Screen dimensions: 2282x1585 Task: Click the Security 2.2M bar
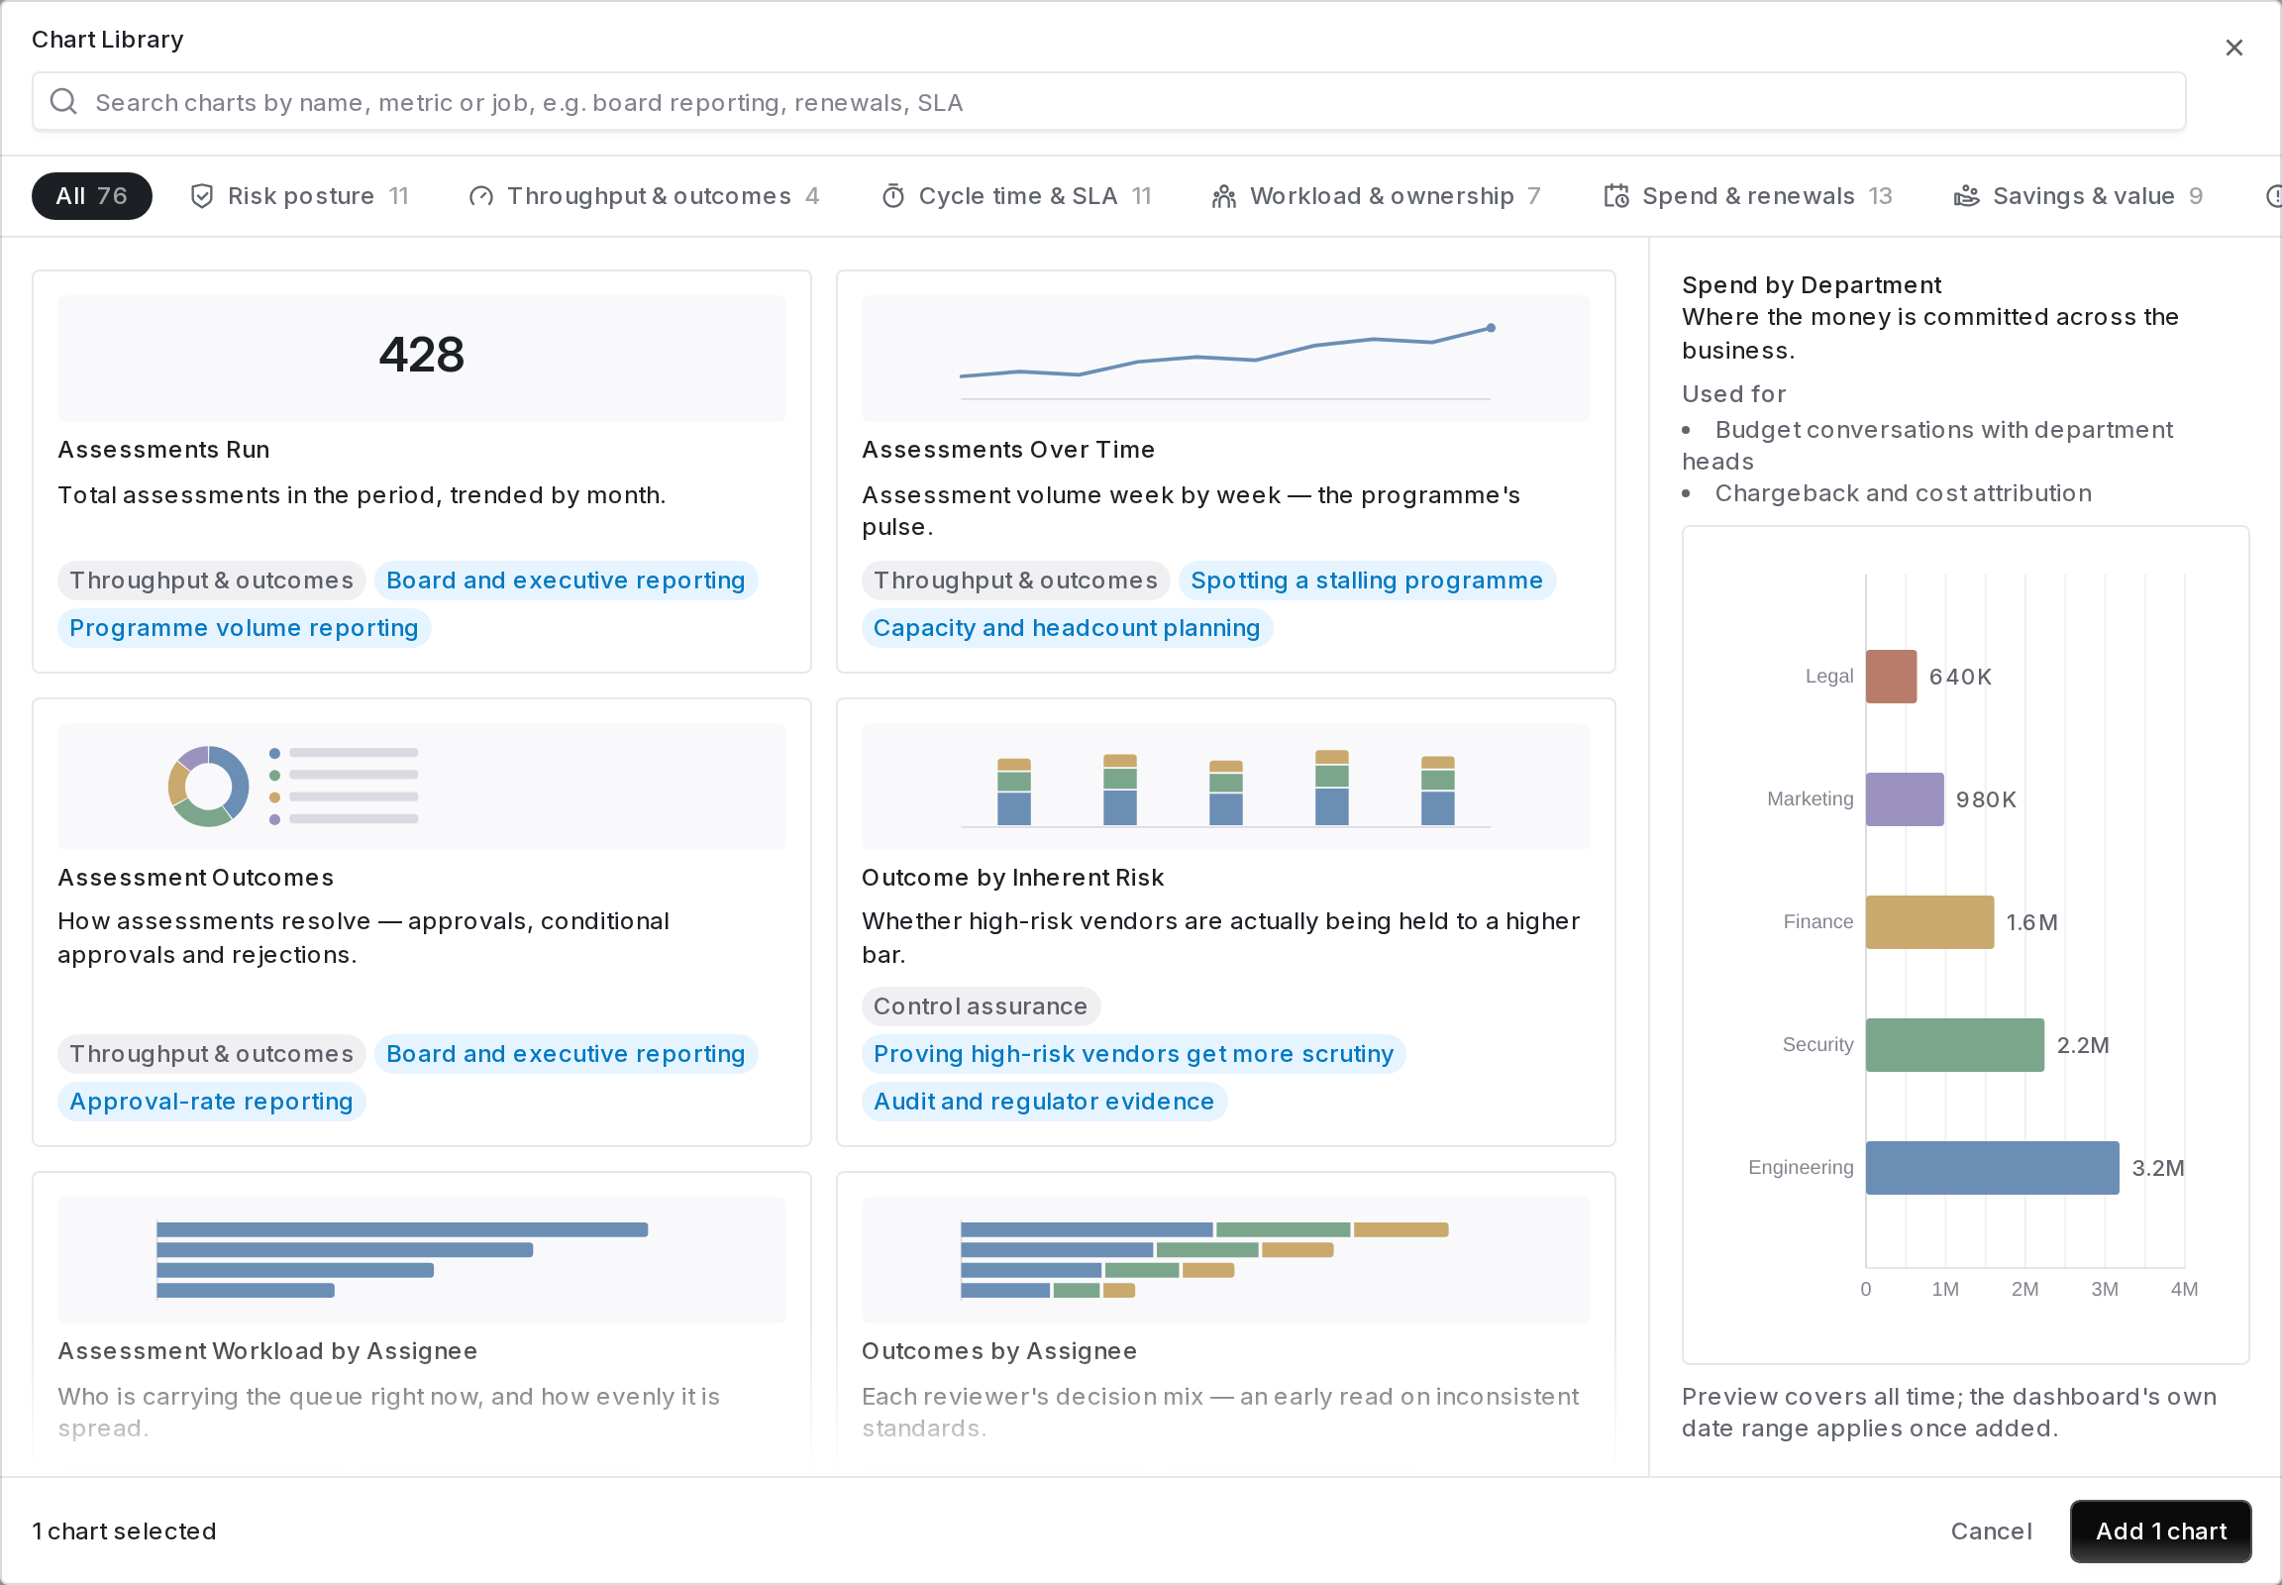[1954, 1045]
